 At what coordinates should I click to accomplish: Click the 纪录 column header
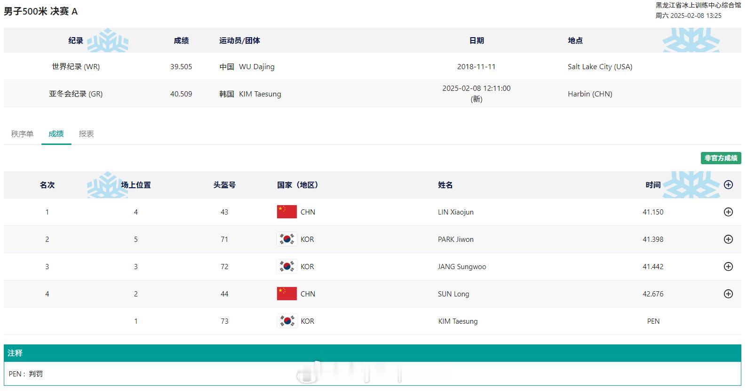(76, 41)
